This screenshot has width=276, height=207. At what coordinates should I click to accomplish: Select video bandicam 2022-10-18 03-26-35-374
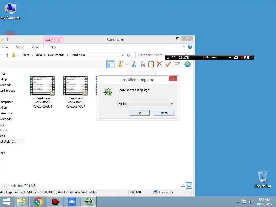(x=43, y=92)
